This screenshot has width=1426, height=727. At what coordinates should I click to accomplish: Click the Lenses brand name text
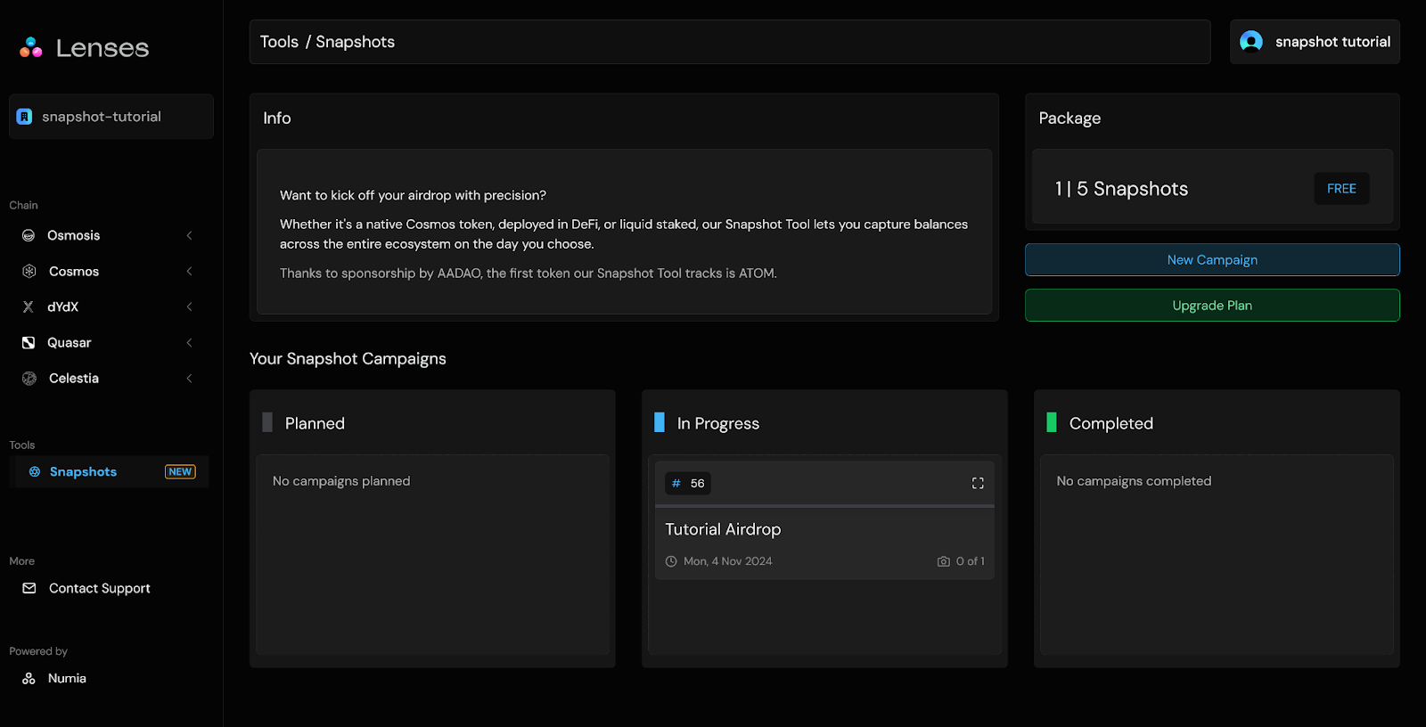102,48
